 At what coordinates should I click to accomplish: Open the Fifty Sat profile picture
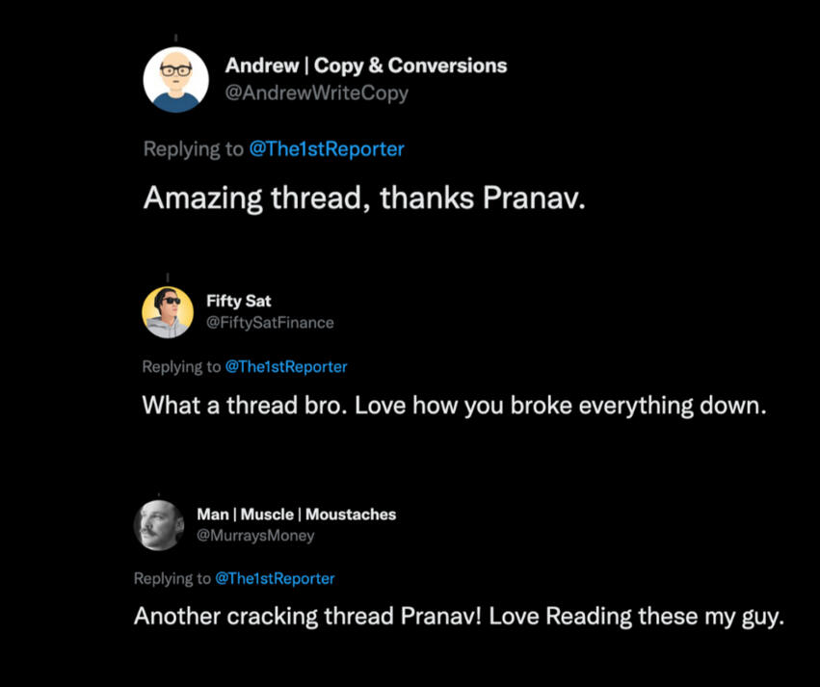click(x=168, y=312)
